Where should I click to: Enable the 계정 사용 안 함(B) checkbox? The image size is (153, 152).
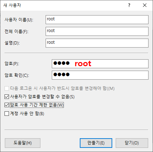[x=7, y=114]
